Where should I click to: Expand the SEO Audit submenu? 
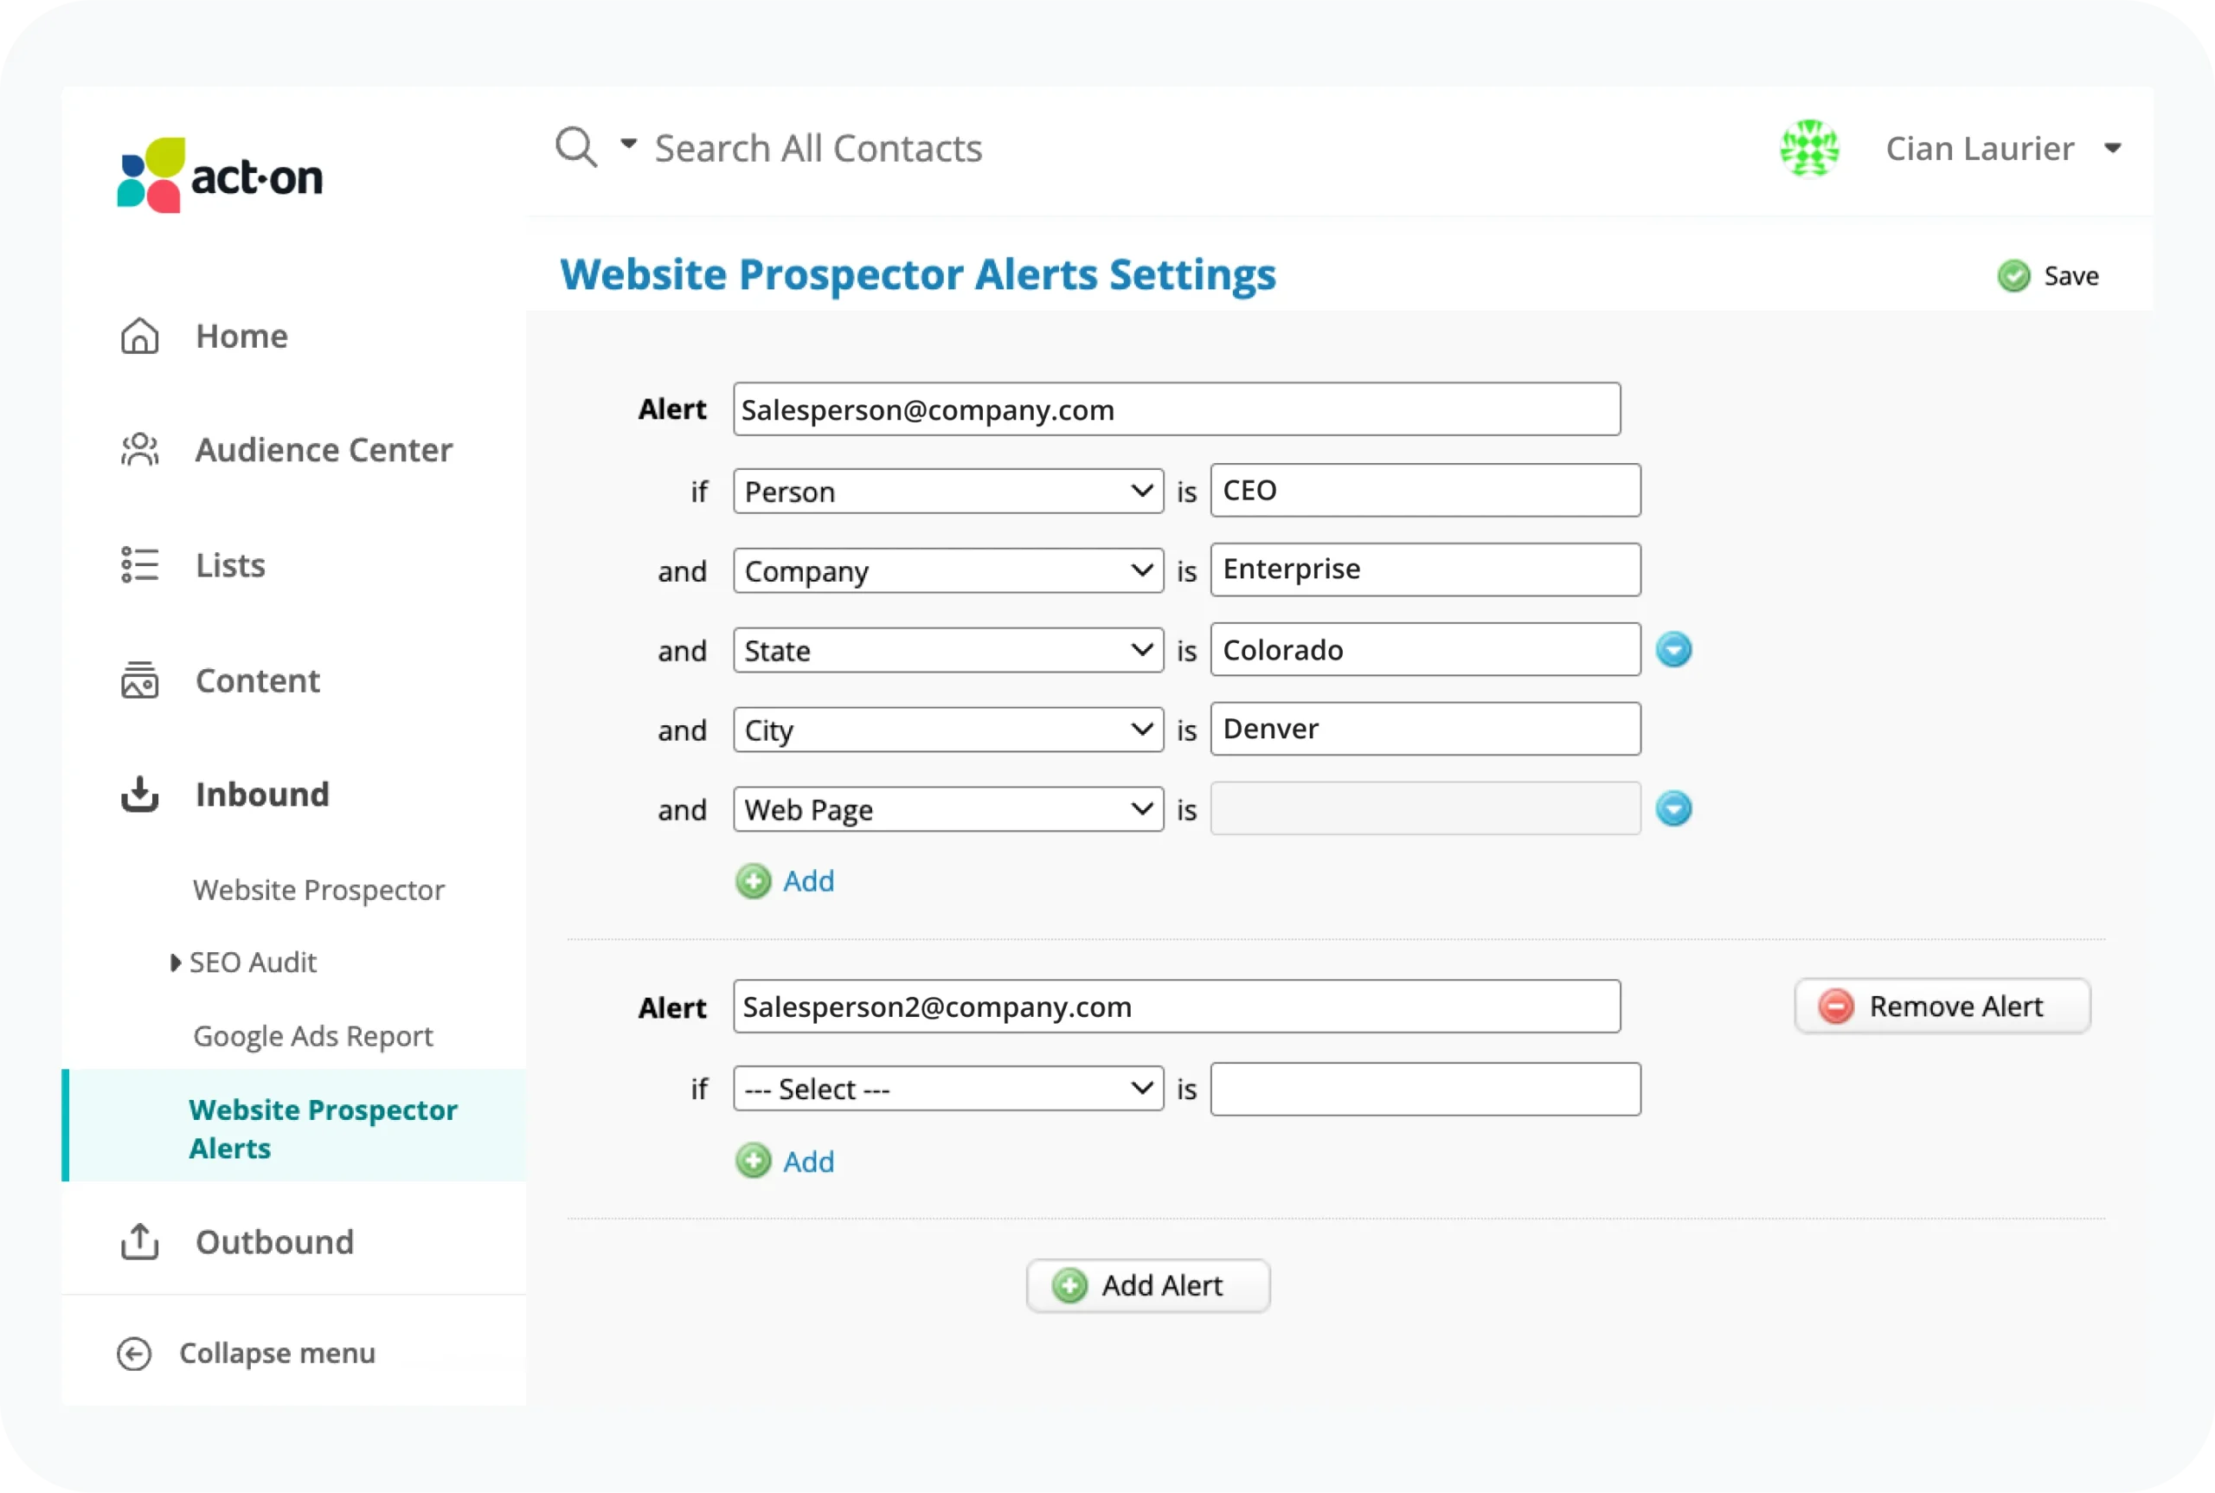coord(177,962)
